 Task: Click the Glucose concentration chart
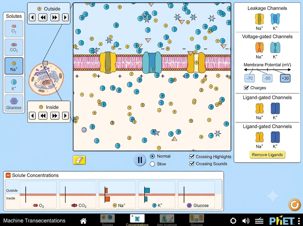coord(196,195)
